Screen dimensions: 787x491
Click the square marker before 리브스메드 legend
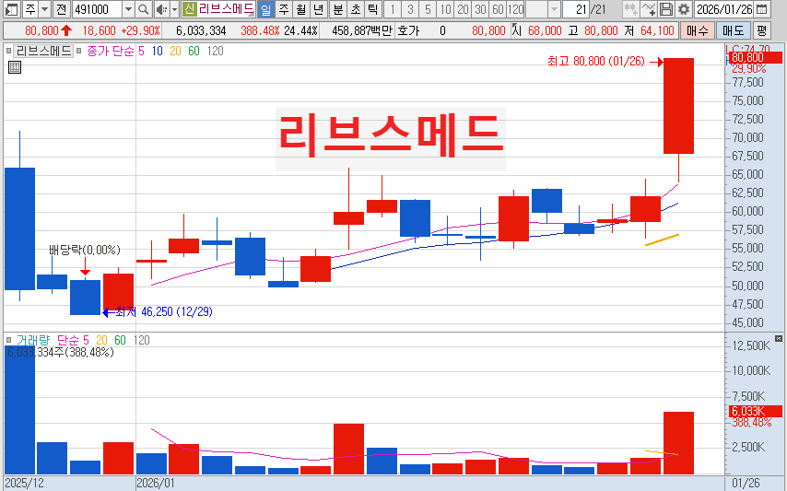point(8,51)
